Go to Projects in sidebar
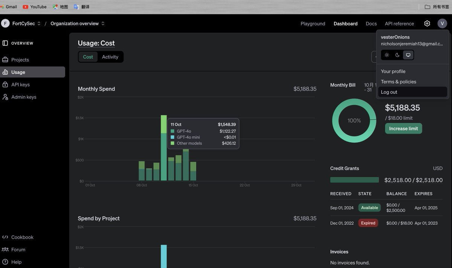The height and width of the screenshot is (268, 452). pos(32,60)
